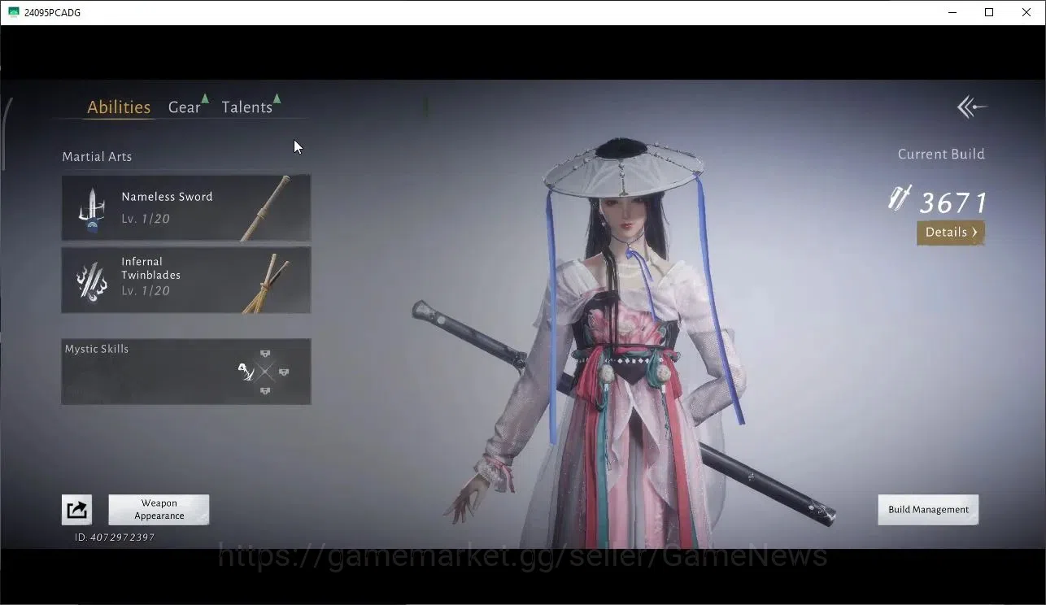The height and width of the screenshot is (605, 1046).
Task: Maximize the 24095PCADG window
Action: [989, 12]
